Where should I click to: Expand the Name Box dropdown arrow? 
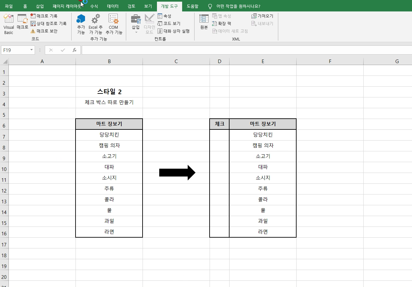point(32,50)
